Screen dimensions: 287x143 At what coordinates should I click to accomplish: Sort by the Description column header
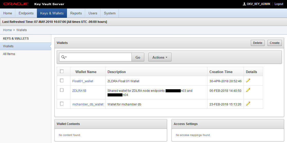point(117,72)
